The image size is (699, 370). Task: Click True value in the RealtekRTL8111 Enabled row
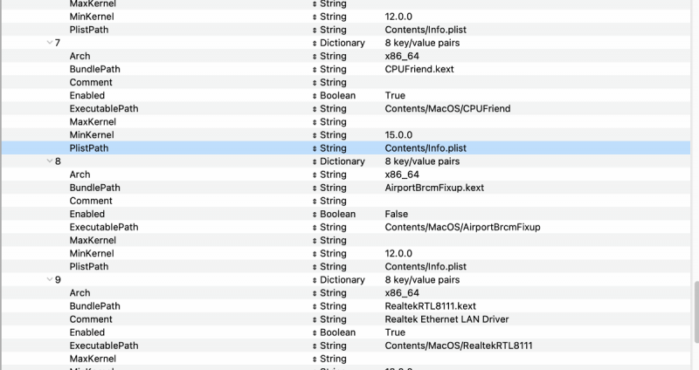395,332
